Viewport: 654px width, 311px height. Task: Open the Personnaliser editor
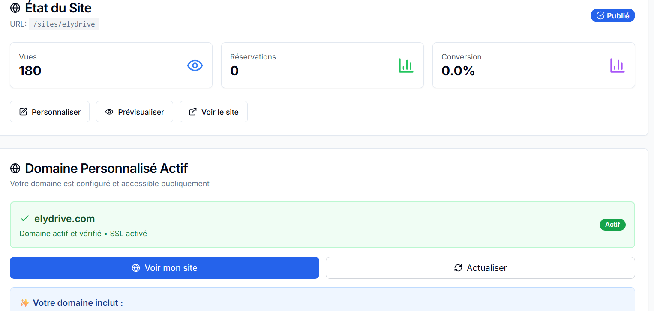(x=49, y=111)
